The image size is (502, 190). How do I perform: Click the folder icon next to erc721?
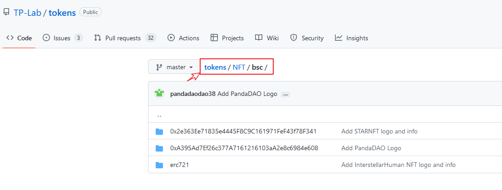159,165
